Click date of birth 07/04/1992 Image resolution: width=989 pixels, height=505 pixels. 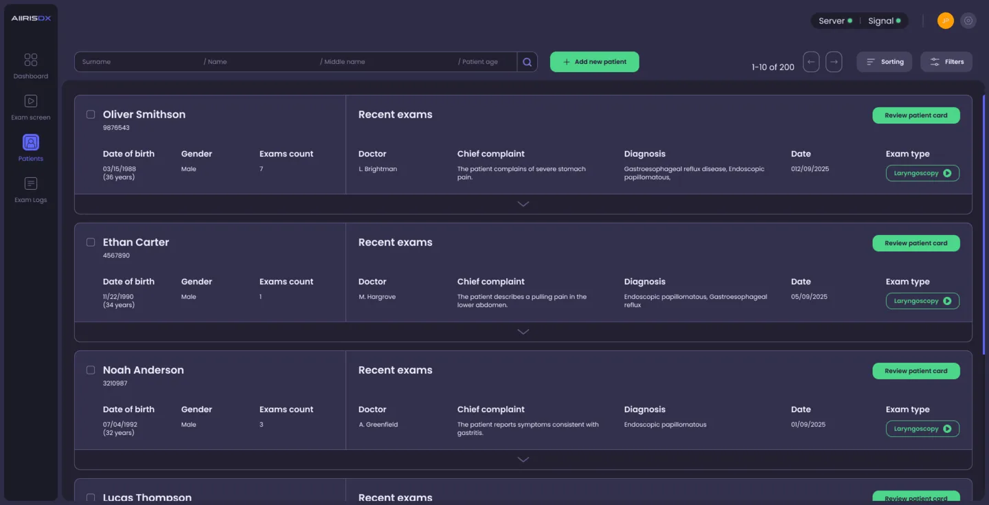[120, 425]
